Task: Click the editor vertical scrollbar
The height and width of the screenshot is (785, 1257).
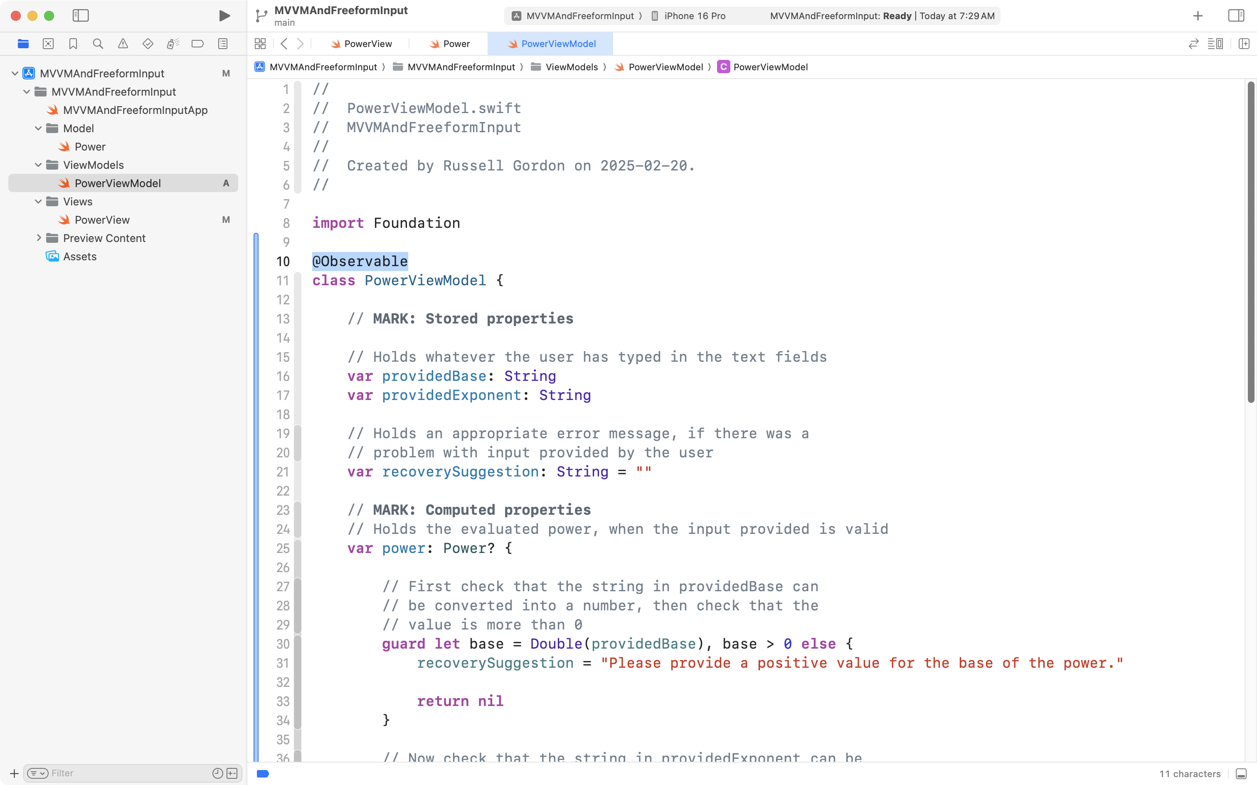Action: pos(1251,242)
